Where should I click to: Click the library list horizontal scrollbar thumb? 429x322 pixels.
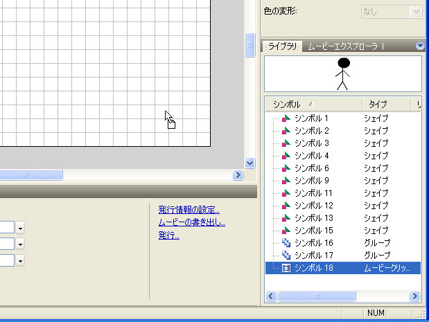[317, 296]
